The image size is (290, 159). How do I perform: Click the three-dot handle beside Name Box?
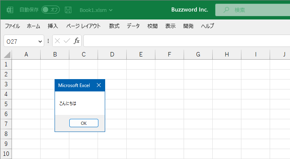(48, 41)
